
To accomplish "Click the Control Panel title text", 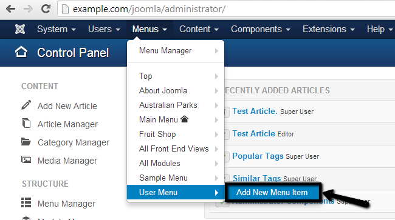I will point(73,53).
